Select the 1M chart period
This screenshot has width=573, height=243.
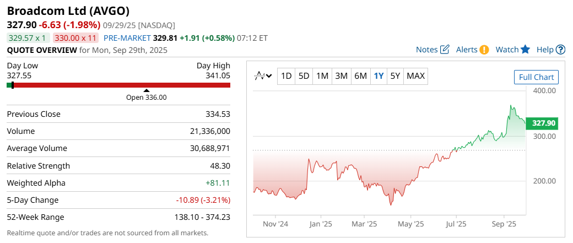322,76
